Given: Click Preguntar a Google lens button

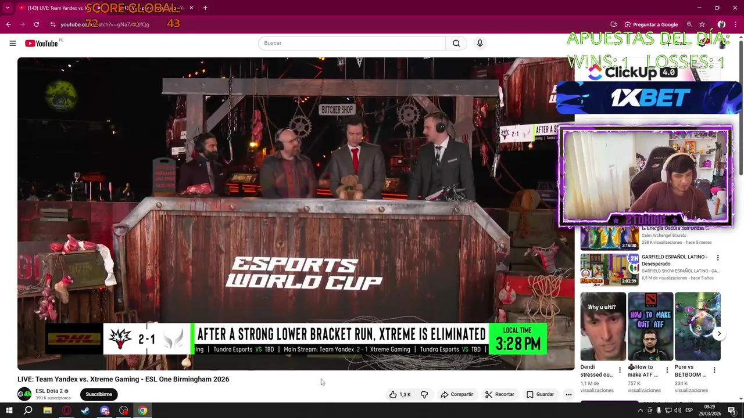Looking at the screenshot, I should coord(651,24).
